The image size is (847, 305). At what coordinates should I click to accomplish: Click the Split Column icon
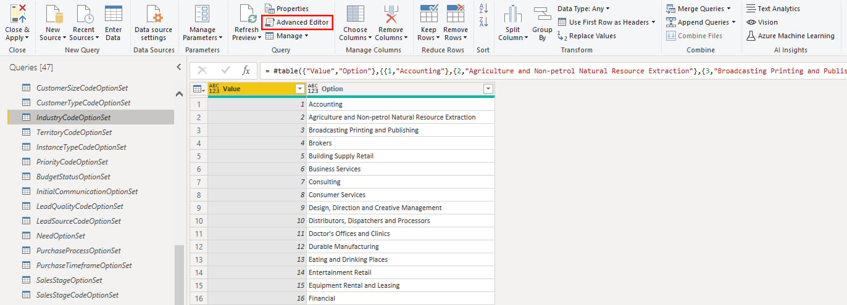point(513,14)
